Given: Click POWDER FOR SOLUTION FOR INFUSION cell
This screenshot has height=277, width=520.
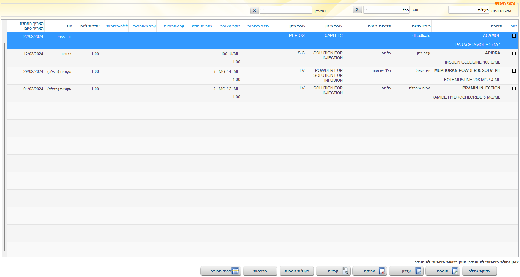Looking at the screenshot, I should point(328,76).
